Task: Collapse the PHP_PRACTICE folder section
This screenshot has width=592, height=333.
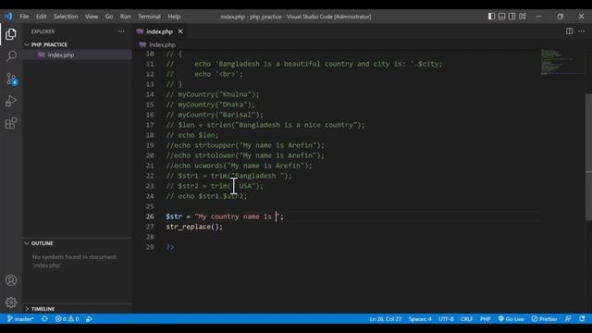Action: 77,44
